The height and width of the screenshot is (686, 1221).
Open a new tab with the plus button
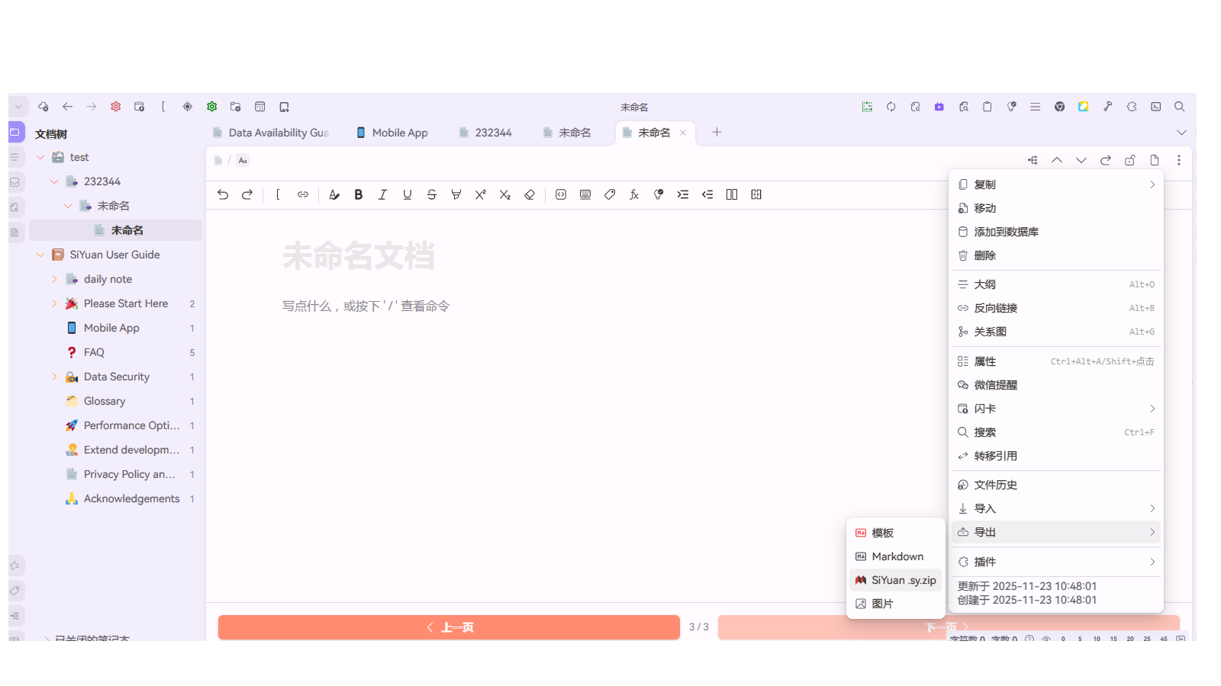(717, 132)
